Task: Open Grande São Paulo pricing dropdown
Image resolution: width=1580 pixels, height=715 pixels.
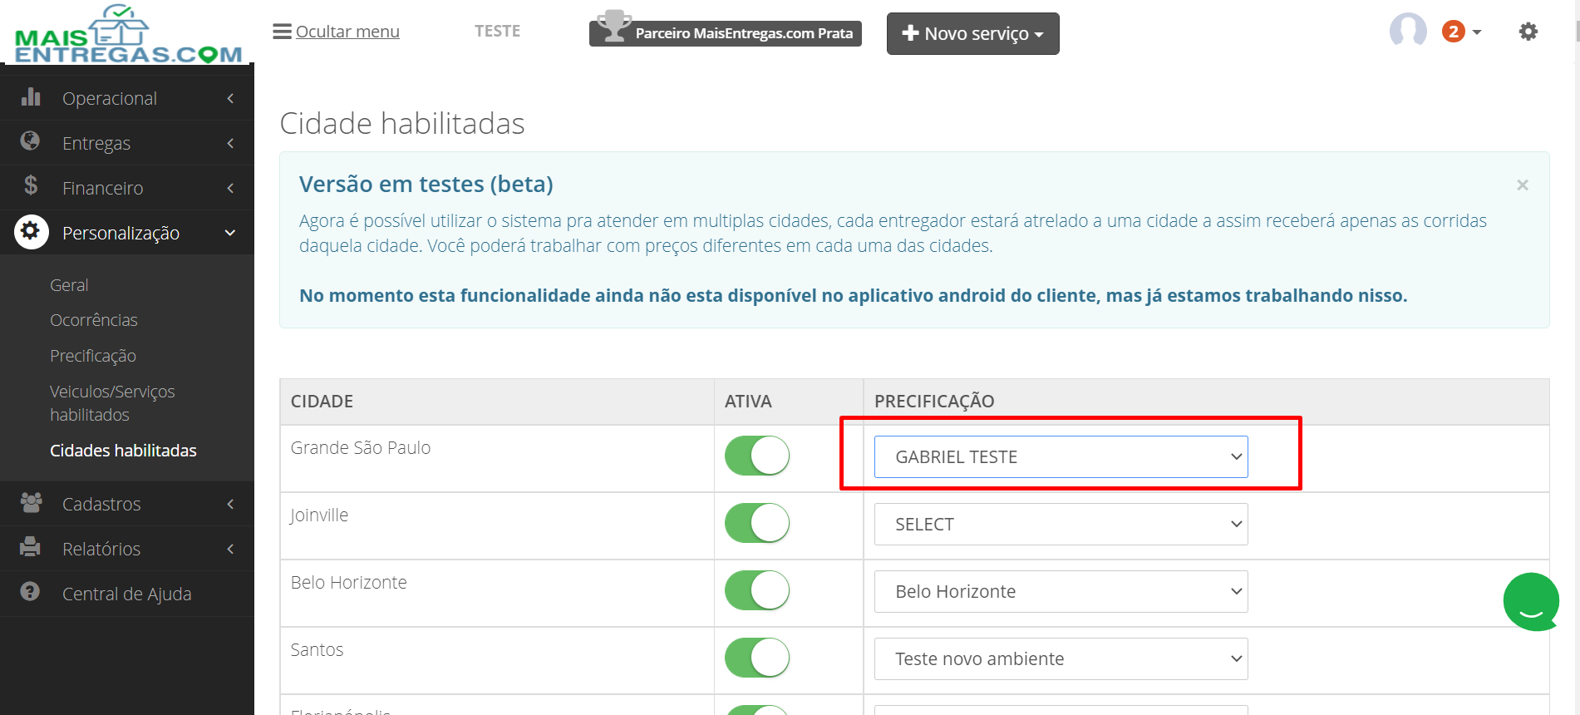Action: (1061, 456)
